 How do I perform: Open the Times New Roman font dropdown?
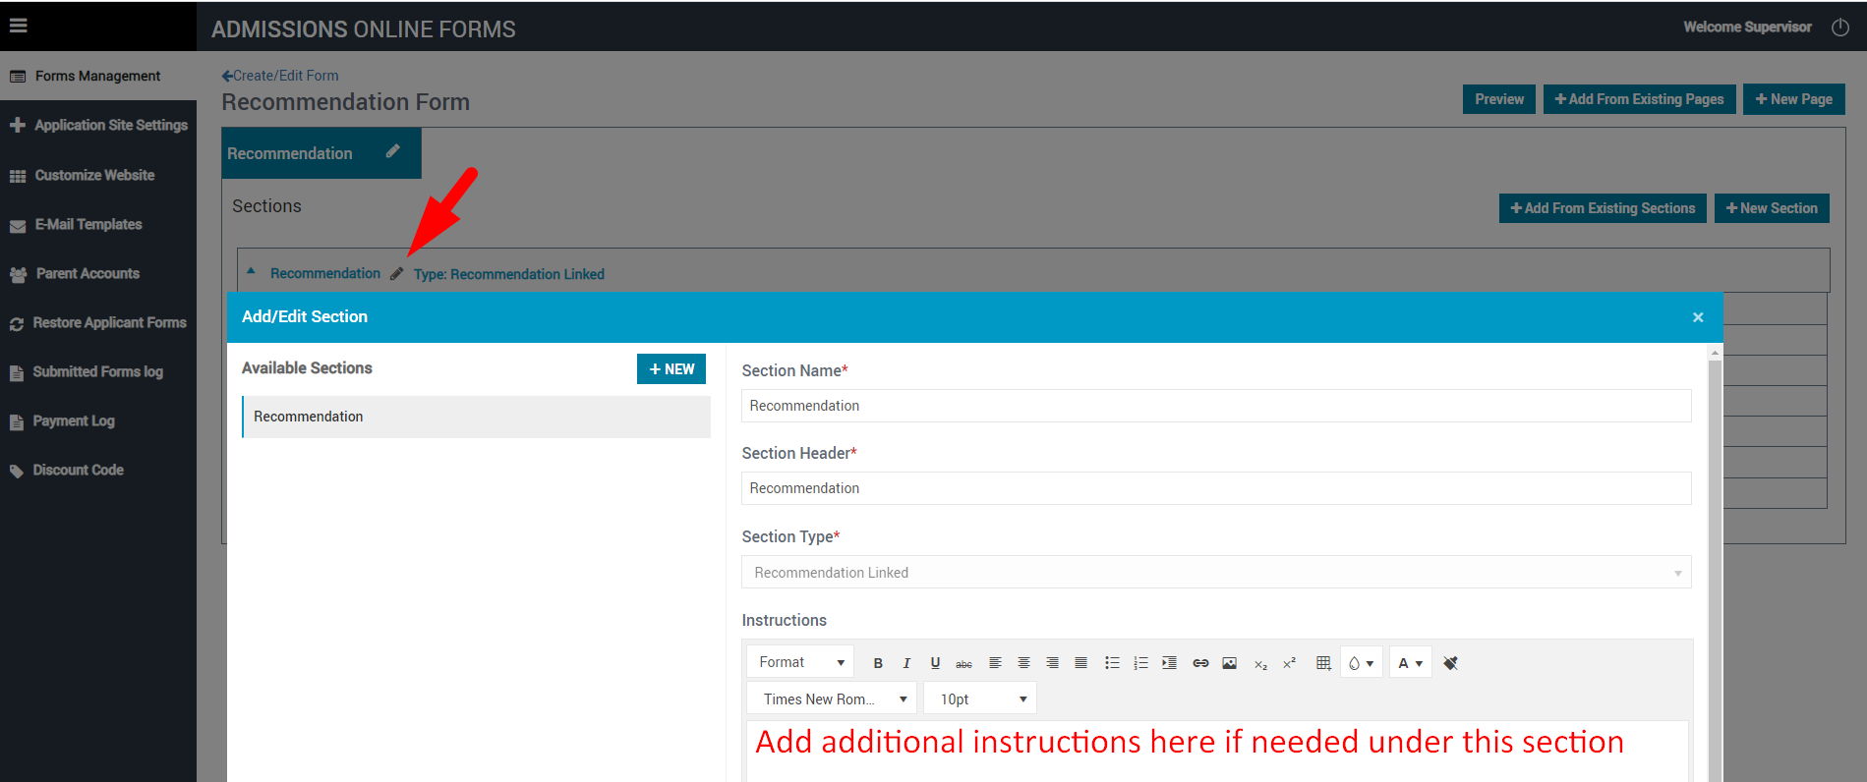coord(832,699)
